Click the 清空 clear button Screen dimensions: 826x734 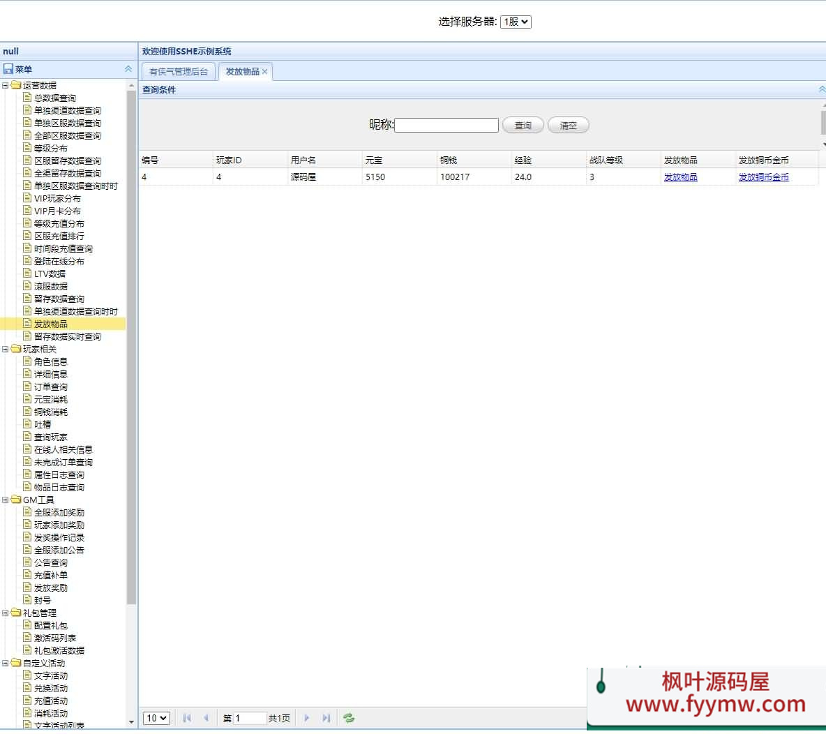pyautogui.click(x=569, y=126)
